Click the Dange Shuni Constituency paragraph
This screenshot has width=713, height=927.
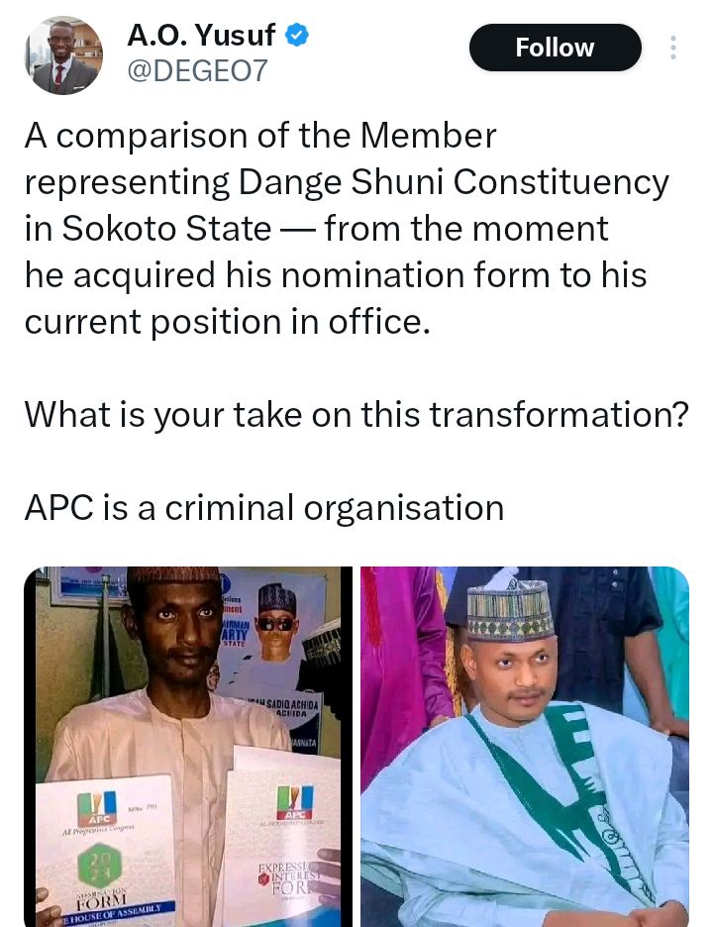tap(347, 229)
